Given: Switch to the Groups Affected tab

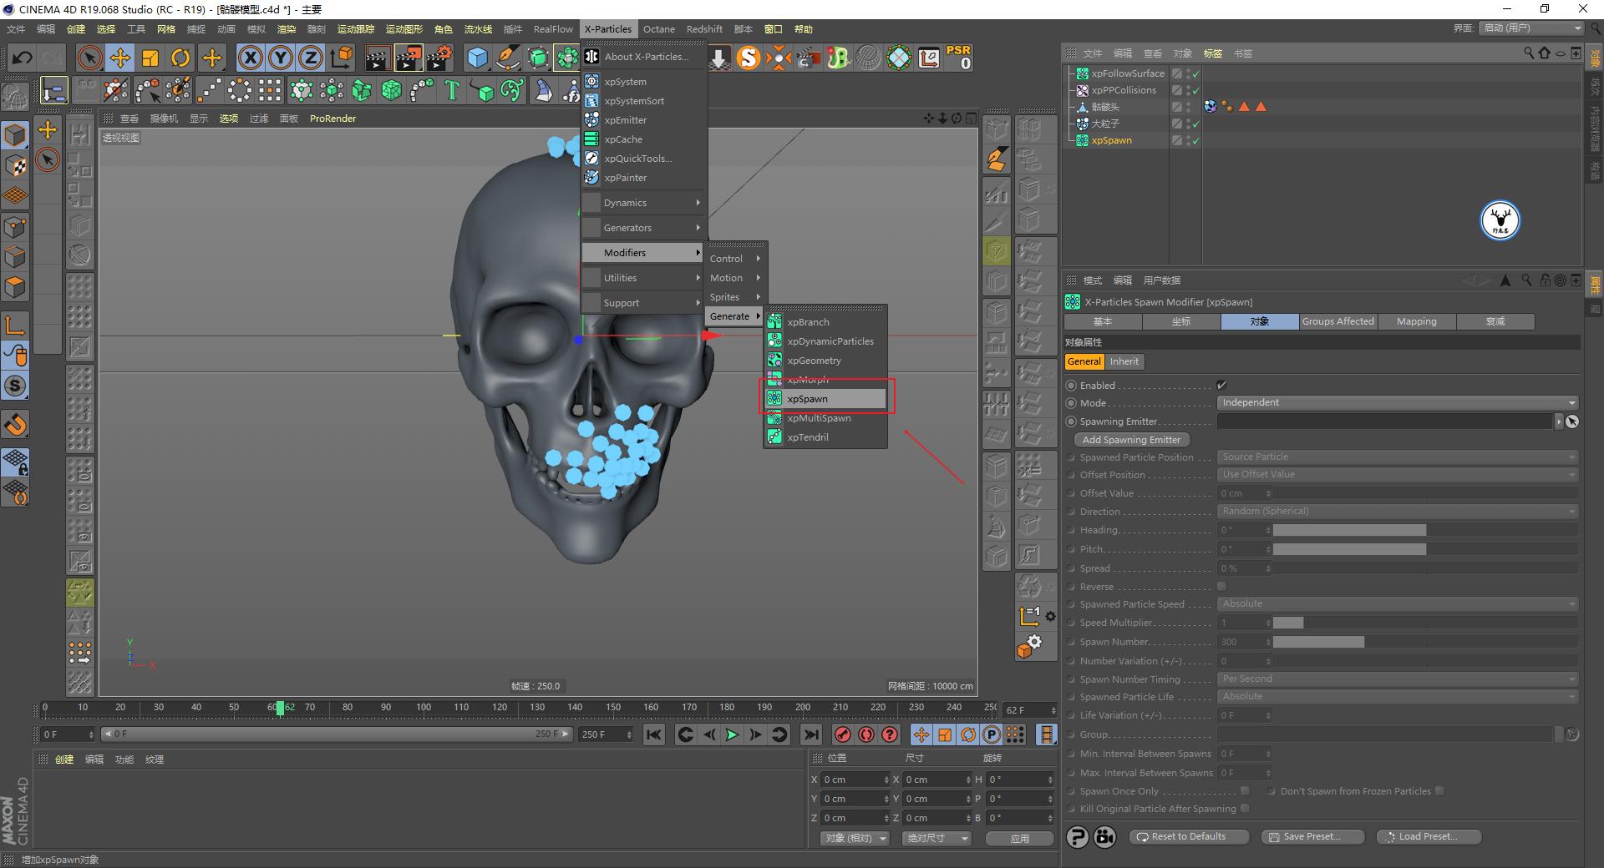Looking at the screenshot, I should click(x=1338, y=321).
